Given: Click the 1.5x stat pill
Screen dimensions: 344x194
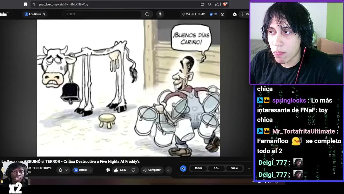Looking at the screenshot, I should pyautogui.click(x=216, y=168).
